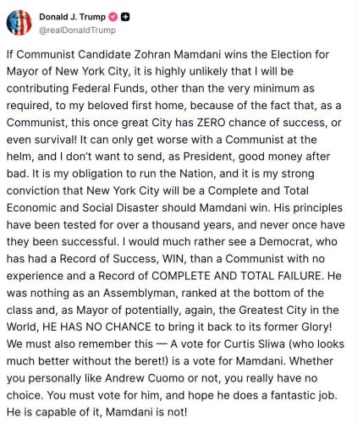The image size is (363, 423).
Task: Click the words 'Federal Funds' in the post
Action: 109,89
